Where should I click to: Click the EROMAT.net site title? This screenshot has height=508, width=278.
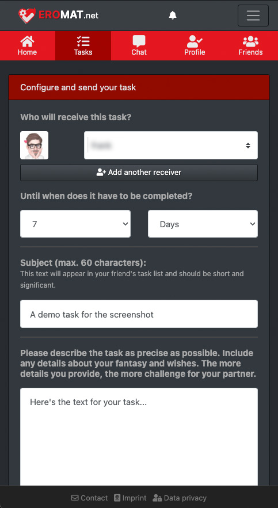(x=68, y=15)
